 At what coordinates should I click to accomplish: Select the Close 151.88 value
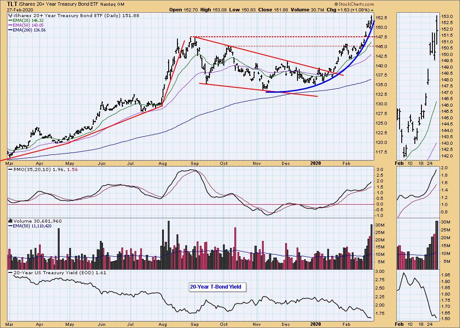[273, 10]
